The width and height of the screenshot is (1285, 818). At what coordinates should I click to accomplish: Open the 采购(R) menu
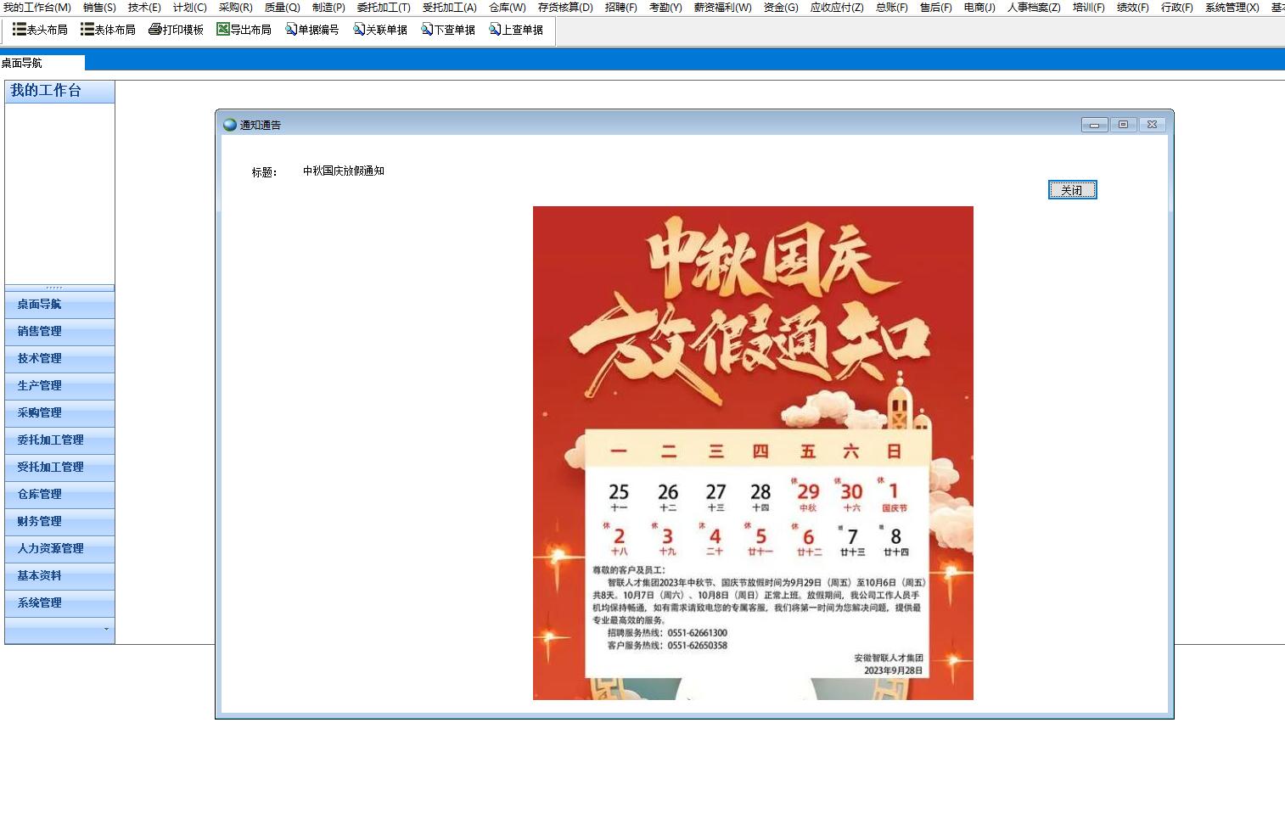(235, 8)
